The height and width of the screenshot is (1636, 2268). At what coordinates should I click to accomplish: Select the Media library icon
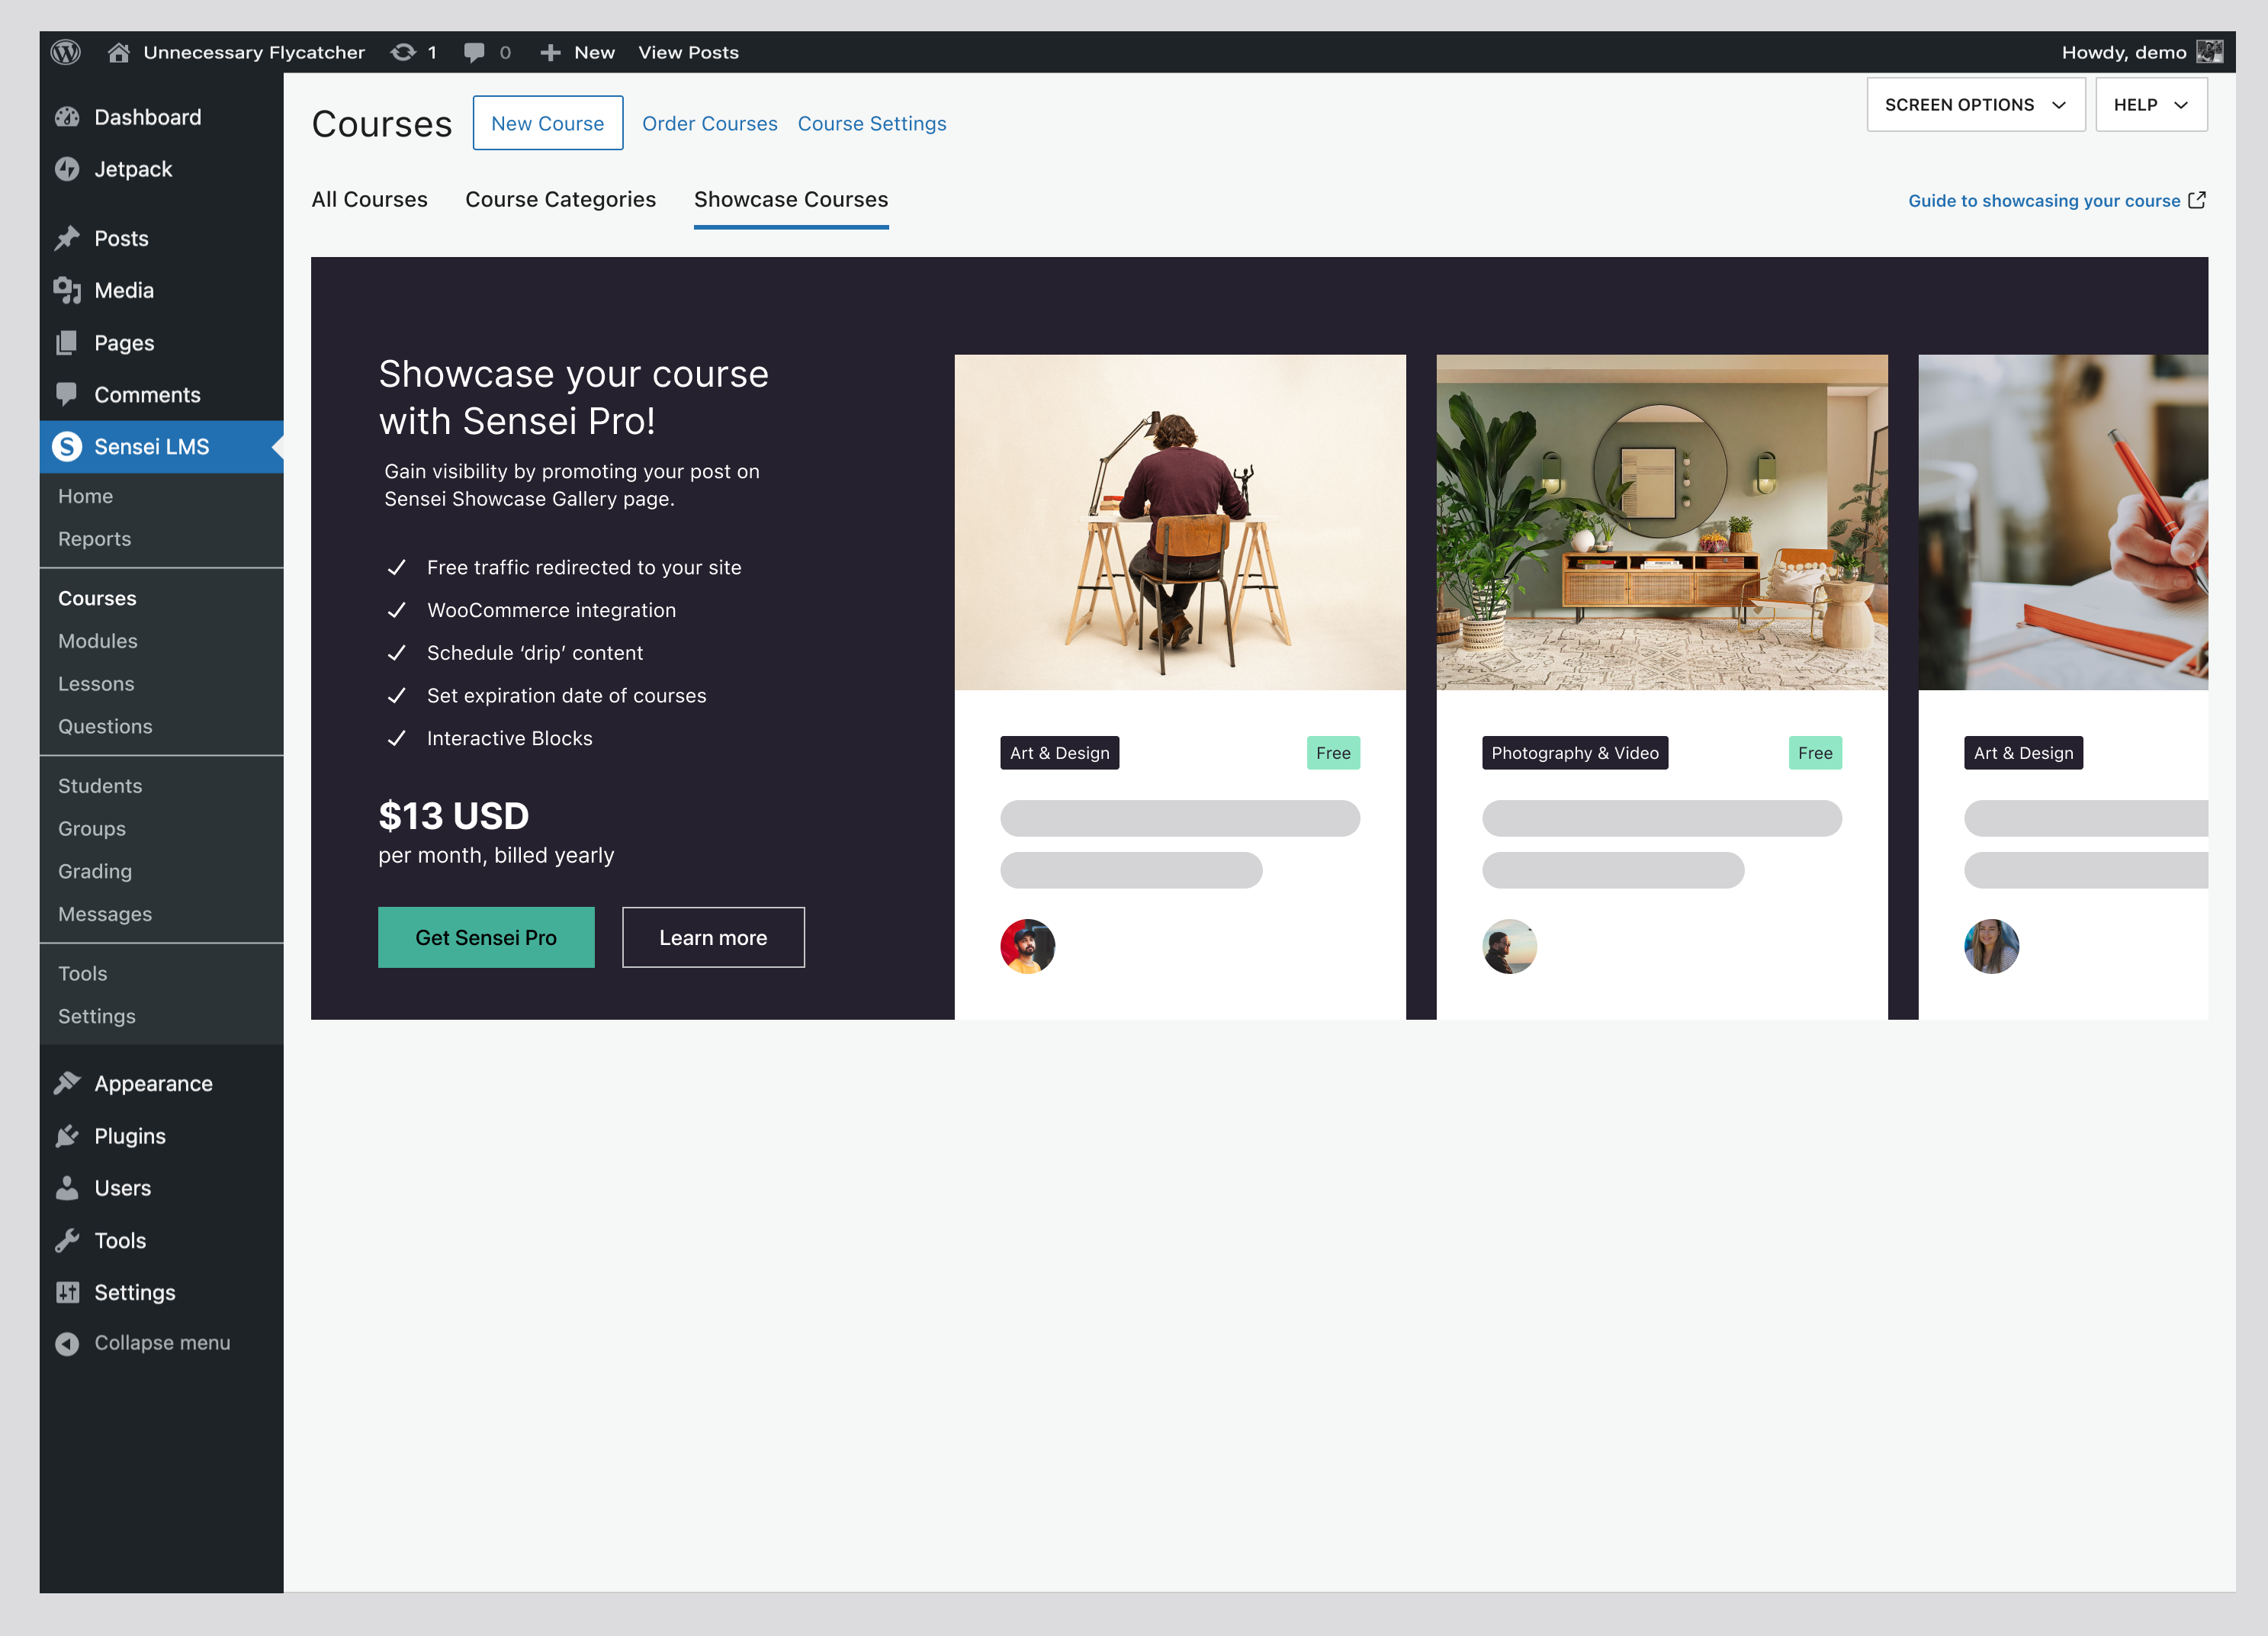(67, 290)
